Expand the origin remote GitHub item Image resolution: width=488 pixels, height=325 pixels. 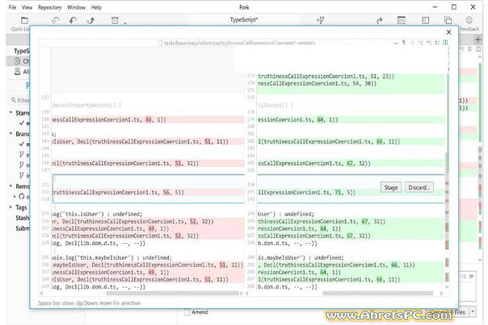pyautogui.click(x=14, y=196)
